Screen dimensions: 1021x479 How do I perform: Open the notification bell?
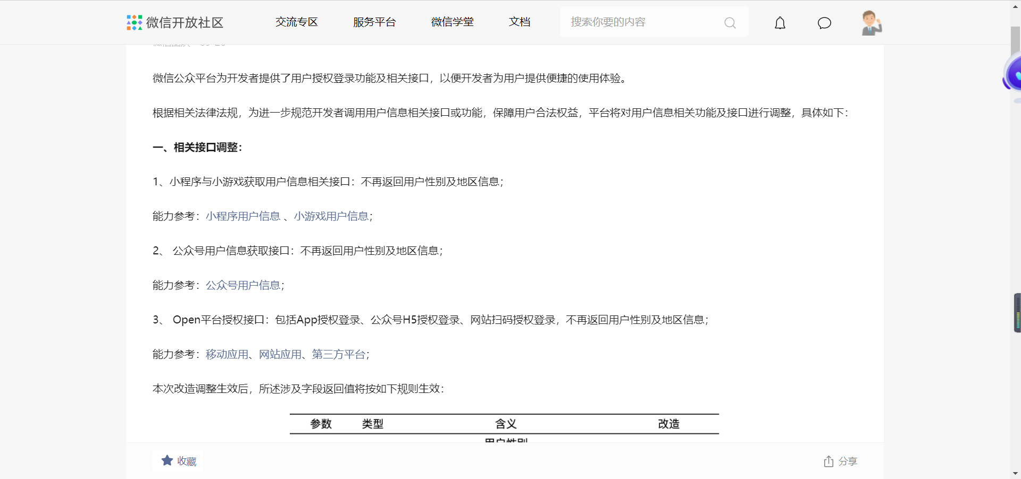click(780, 23)
